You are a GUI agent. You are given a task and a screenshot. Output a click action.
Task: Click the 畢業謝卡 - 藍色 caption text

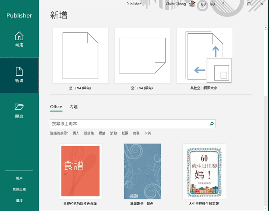(142, 204)
